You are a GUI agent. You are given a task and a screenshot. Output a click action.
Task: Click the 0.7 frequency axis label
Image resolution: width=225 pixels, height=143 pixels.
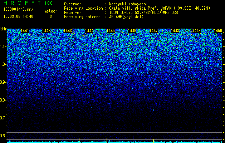coord(2,118)
